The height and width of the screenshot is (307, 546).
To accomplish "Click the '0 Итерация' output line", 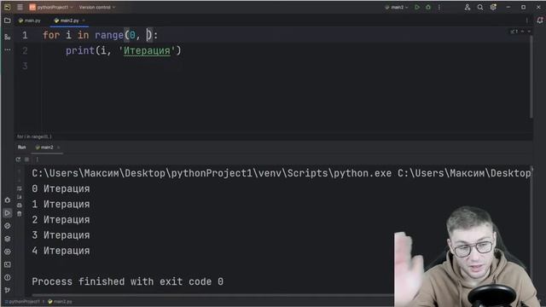I will 61,188.
